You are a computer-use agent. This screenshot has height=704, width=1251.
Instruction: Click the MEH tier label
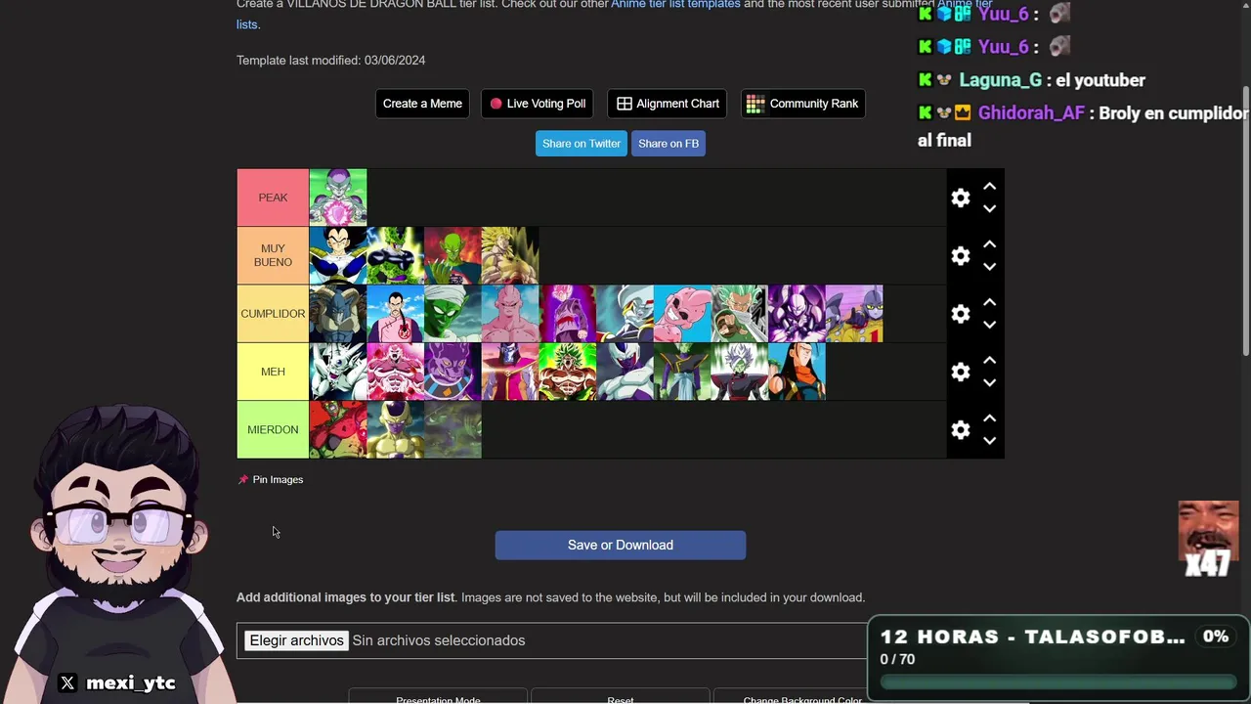click(273, 372)
